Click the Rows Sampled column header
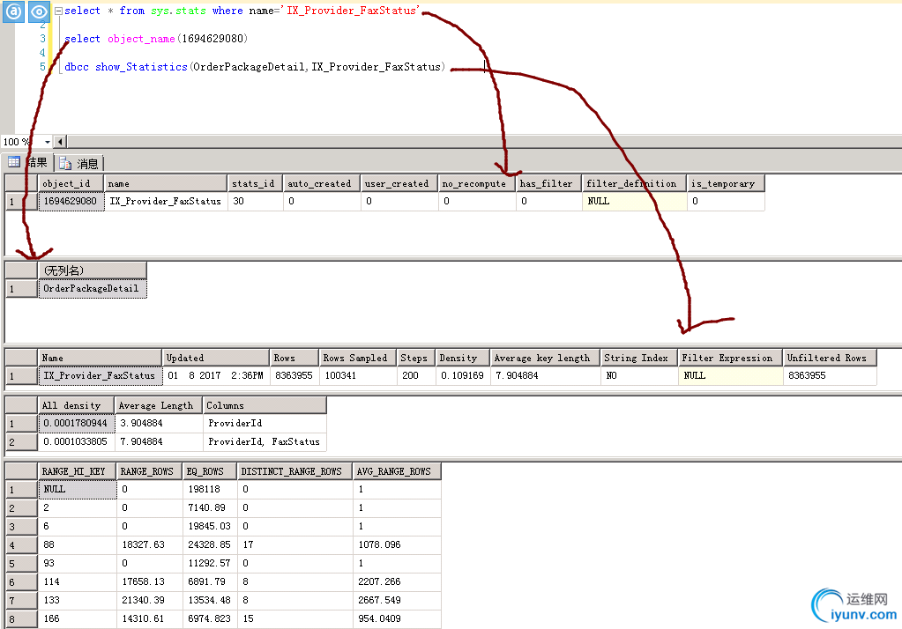 tap(357, 358)
